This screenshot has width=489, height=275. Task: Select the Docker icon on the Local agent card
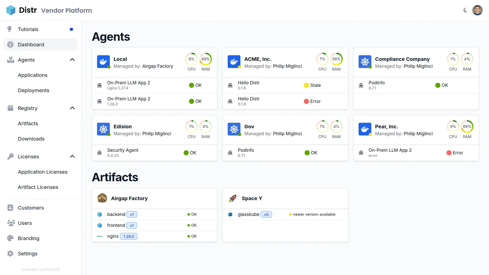(103, 62)
